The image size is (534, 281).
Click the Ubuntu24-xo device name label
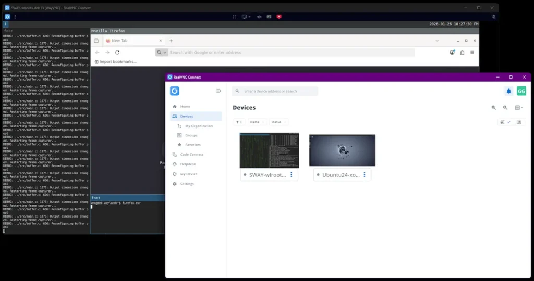point(341,175)
